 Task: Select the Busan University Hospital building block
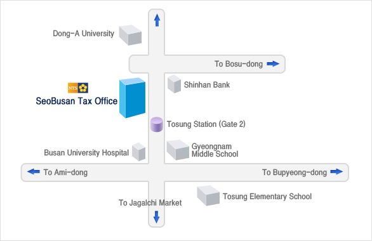[x=139, y=152]
